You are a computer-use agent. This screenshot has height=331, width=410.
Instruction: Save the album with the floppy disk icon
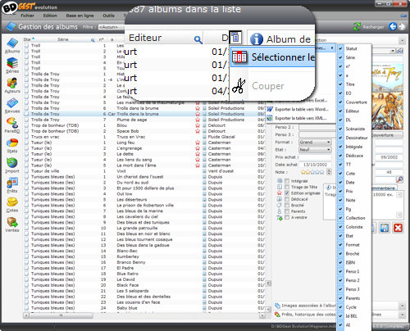pyautogui.click(x=385, y=228)
